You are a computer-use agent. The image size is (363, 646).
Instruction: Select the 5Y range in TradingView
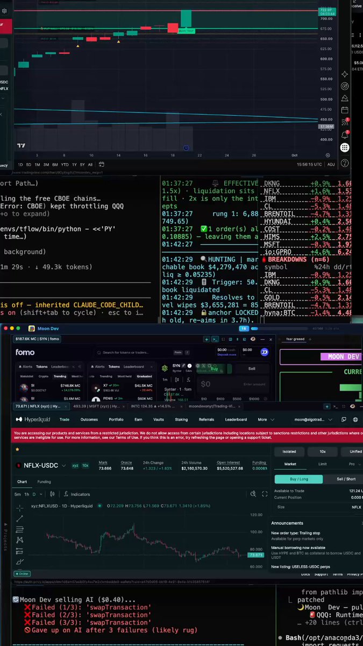82,164
